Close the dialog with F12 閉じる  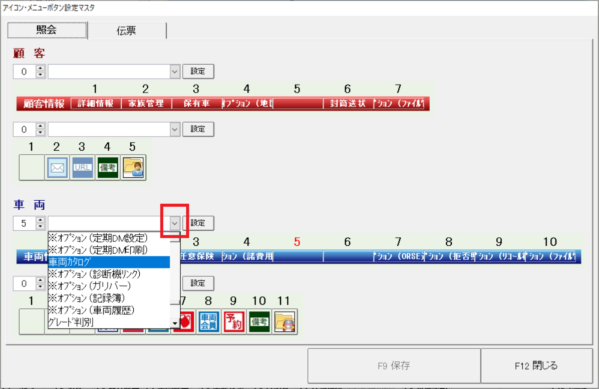536,365
